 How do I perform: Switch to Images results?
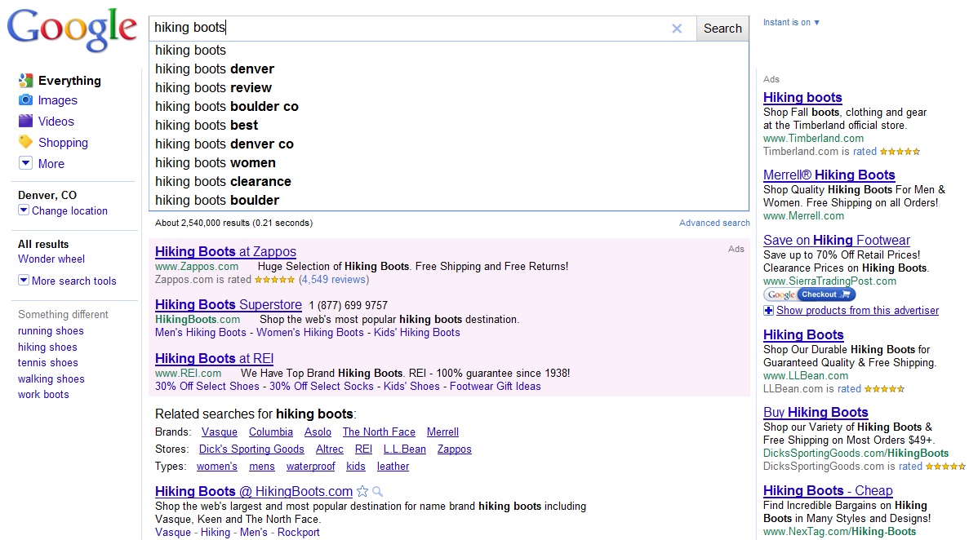click(57, 100)
